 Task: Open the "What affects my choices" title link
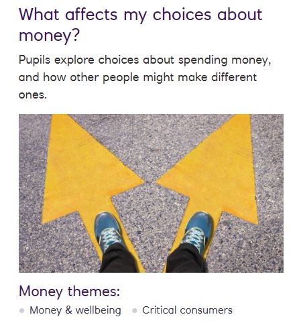pos(141,25)
